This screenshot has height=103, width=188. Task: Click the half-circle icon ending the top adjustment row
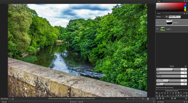pyautogui.click(x=186, y=93)
